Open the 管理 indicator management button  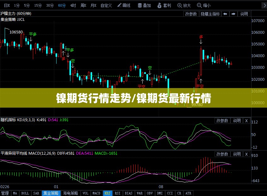click(5, 193)
